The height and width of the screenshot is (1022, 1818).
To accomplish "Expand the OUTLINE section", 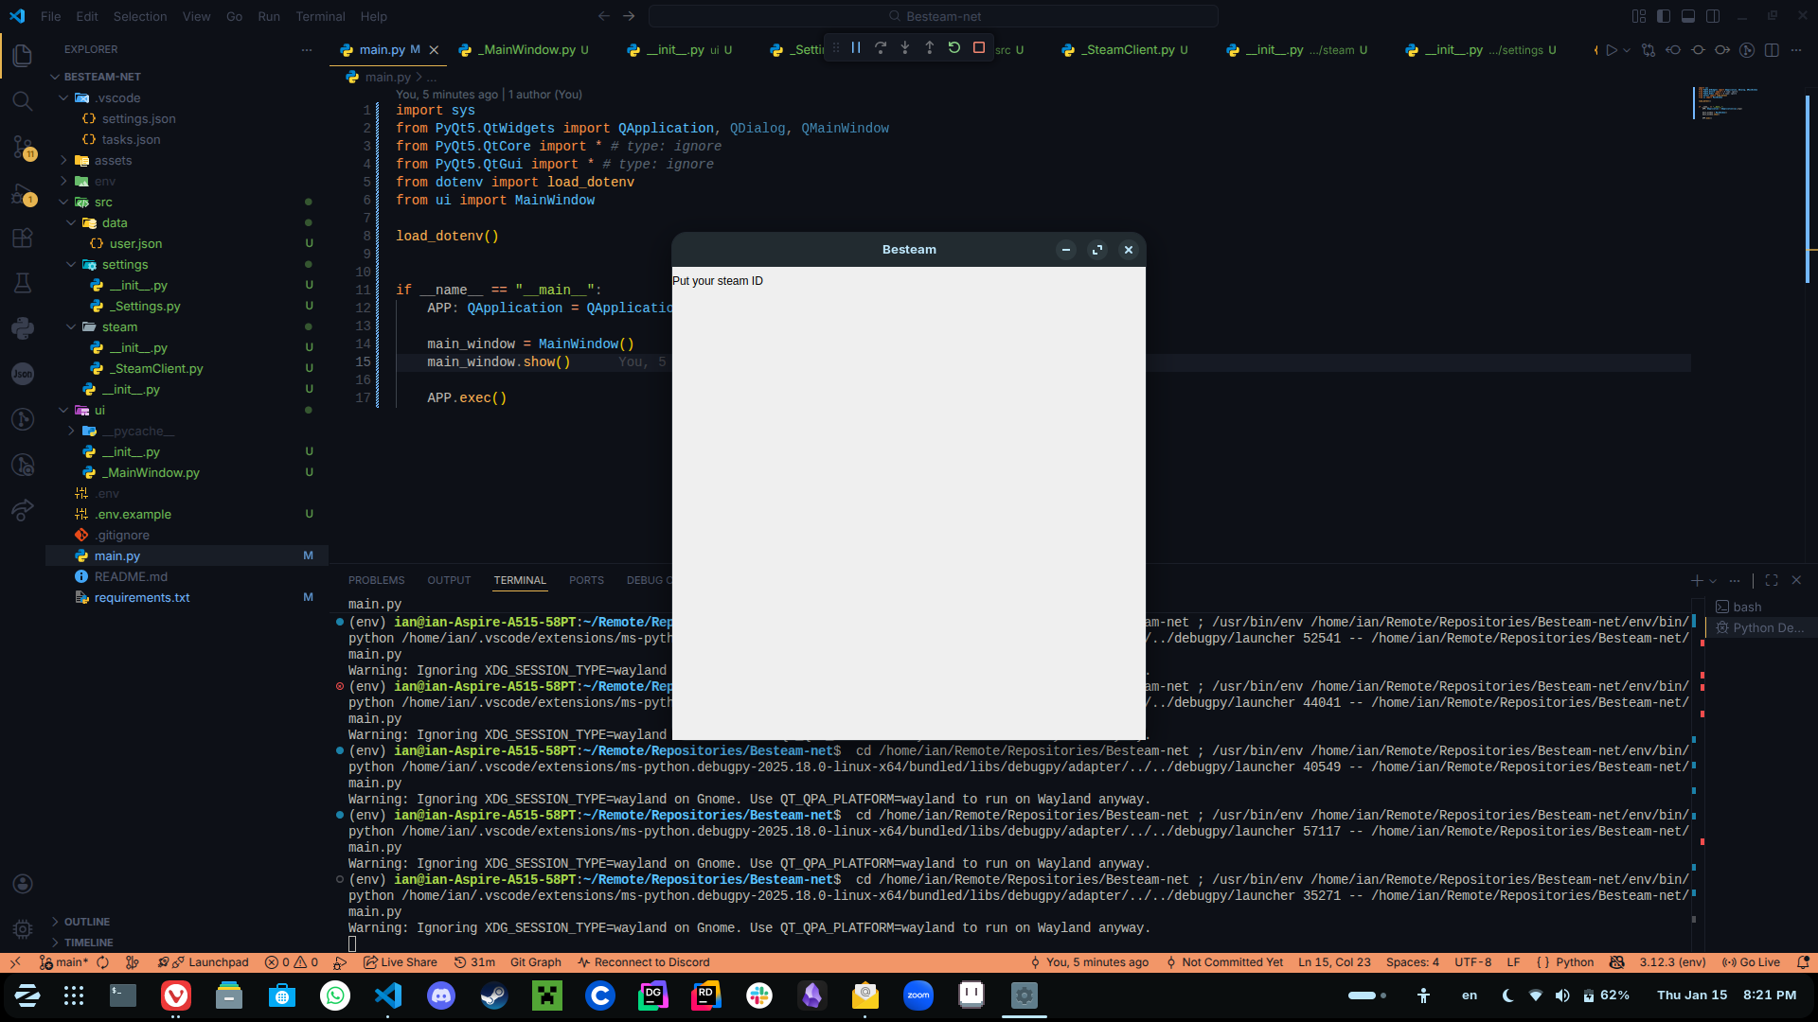I will (86, 922).
